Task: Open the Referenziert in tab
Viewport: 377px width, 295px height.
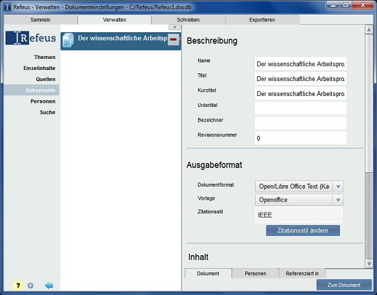Action: [302, 274]
